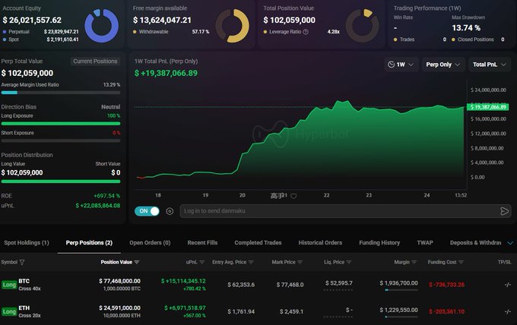The width and height of the screenshot is (517, 325).
Task: Click the Symbol filter funnel icon
Action: coord(22,263)
